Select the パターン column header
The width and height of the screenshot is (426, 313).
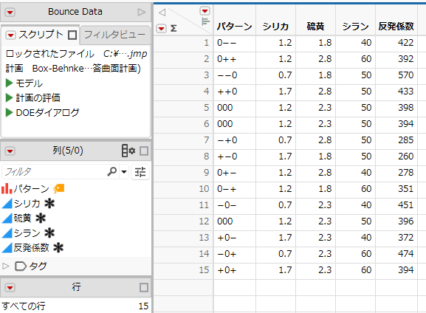point(235,27)
